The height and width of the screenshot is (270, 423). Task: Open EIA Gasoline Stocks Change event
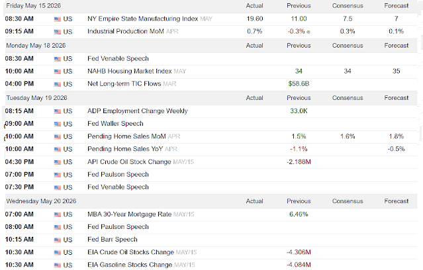point(130,265)
